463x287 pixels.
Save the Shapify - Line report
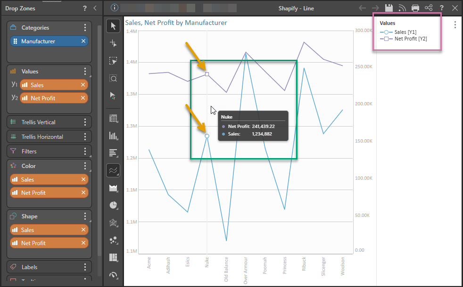pyautogui.click(x=389, y=8)
